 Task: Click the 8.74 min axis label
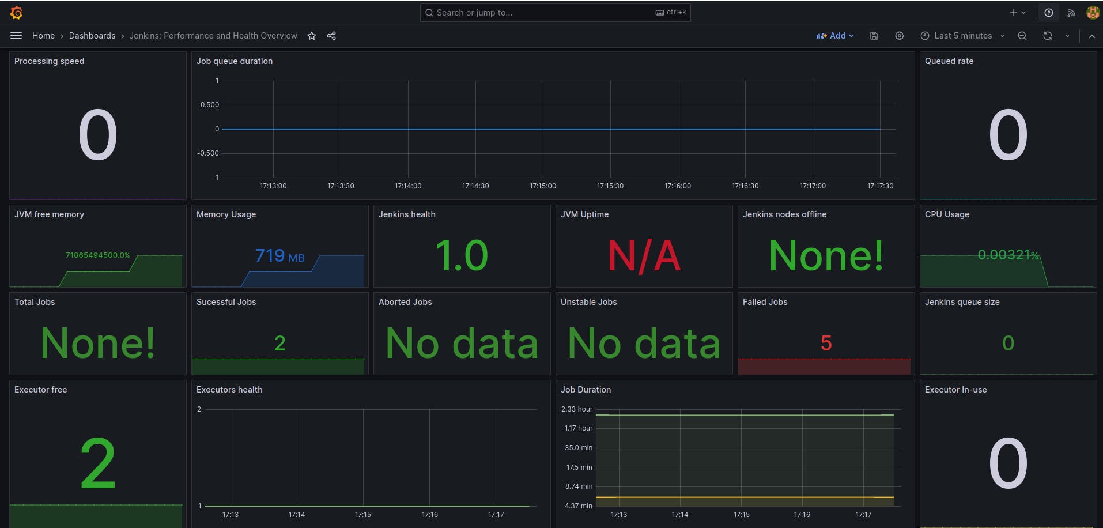(x=579, y=486)
